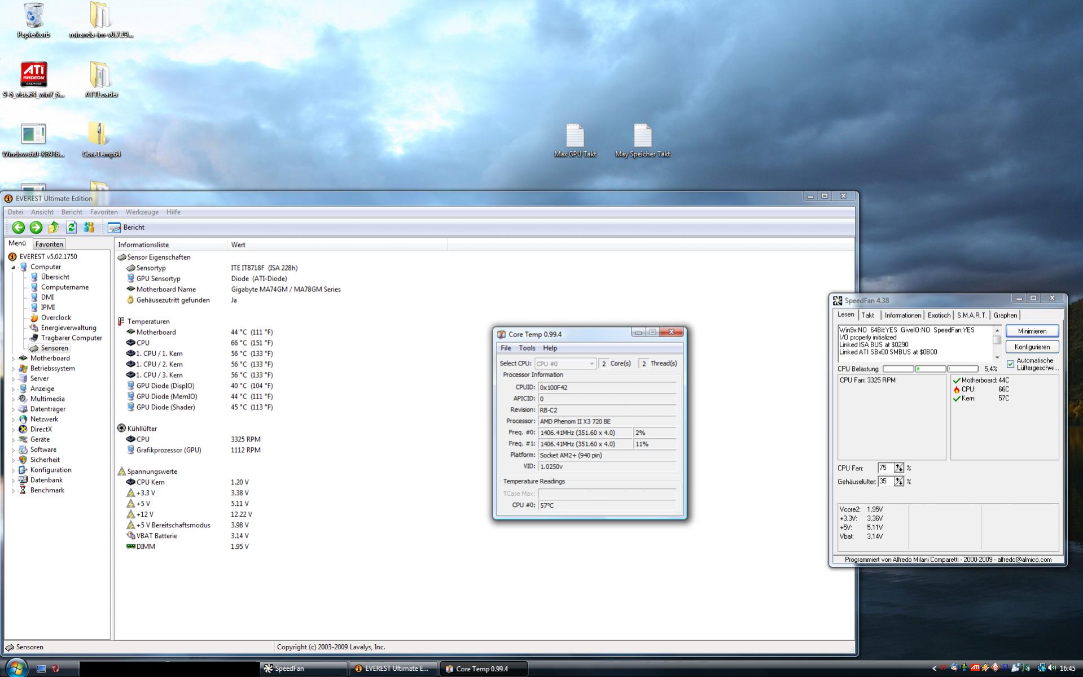Screen dimensions: 1083x677
Task: Select Overclock in the EVEREST tree
Action: pos(55,317)
